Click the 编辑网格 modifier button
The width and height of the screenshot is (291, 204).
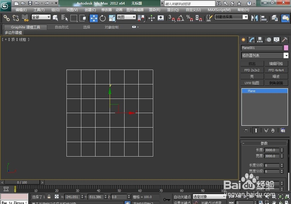pyautogui.click(x=276, y=64)
